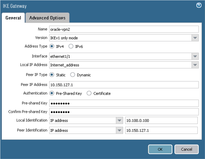
Task: Cancel the IKE Gateway dialog
Action: (187, 149)
